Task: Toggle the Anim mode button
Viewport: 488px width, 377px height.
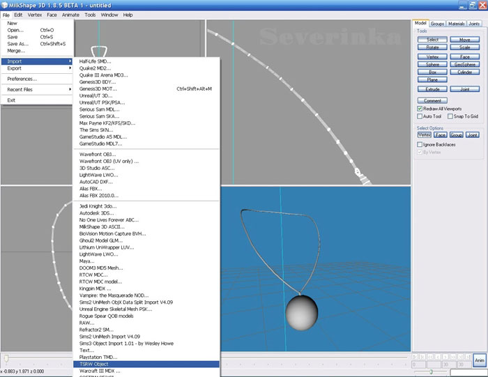Action: point(479,360)
